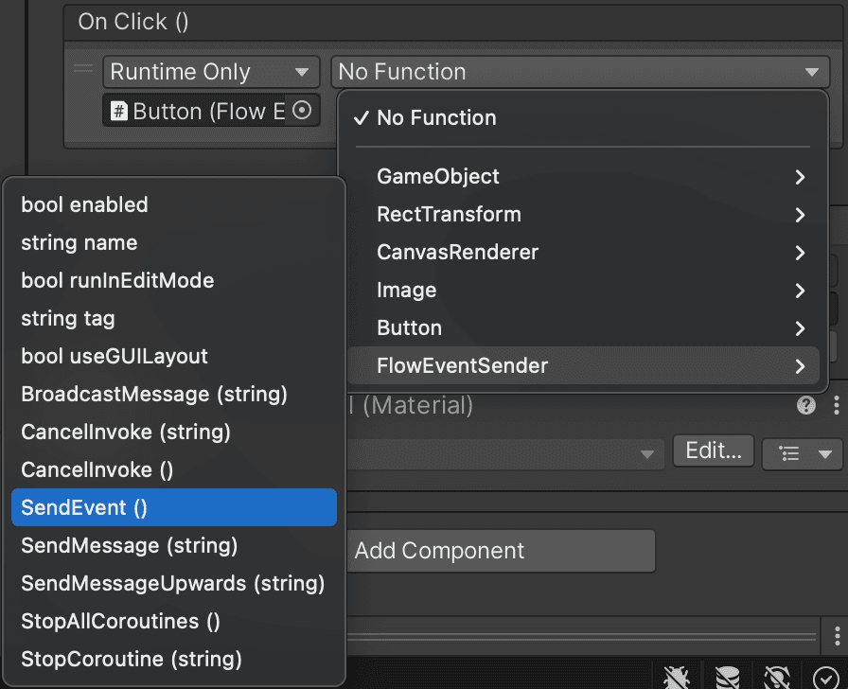848x689 pixels.
Task: Click the crossed-out activity icon in status bar
Action: point(777,677)
